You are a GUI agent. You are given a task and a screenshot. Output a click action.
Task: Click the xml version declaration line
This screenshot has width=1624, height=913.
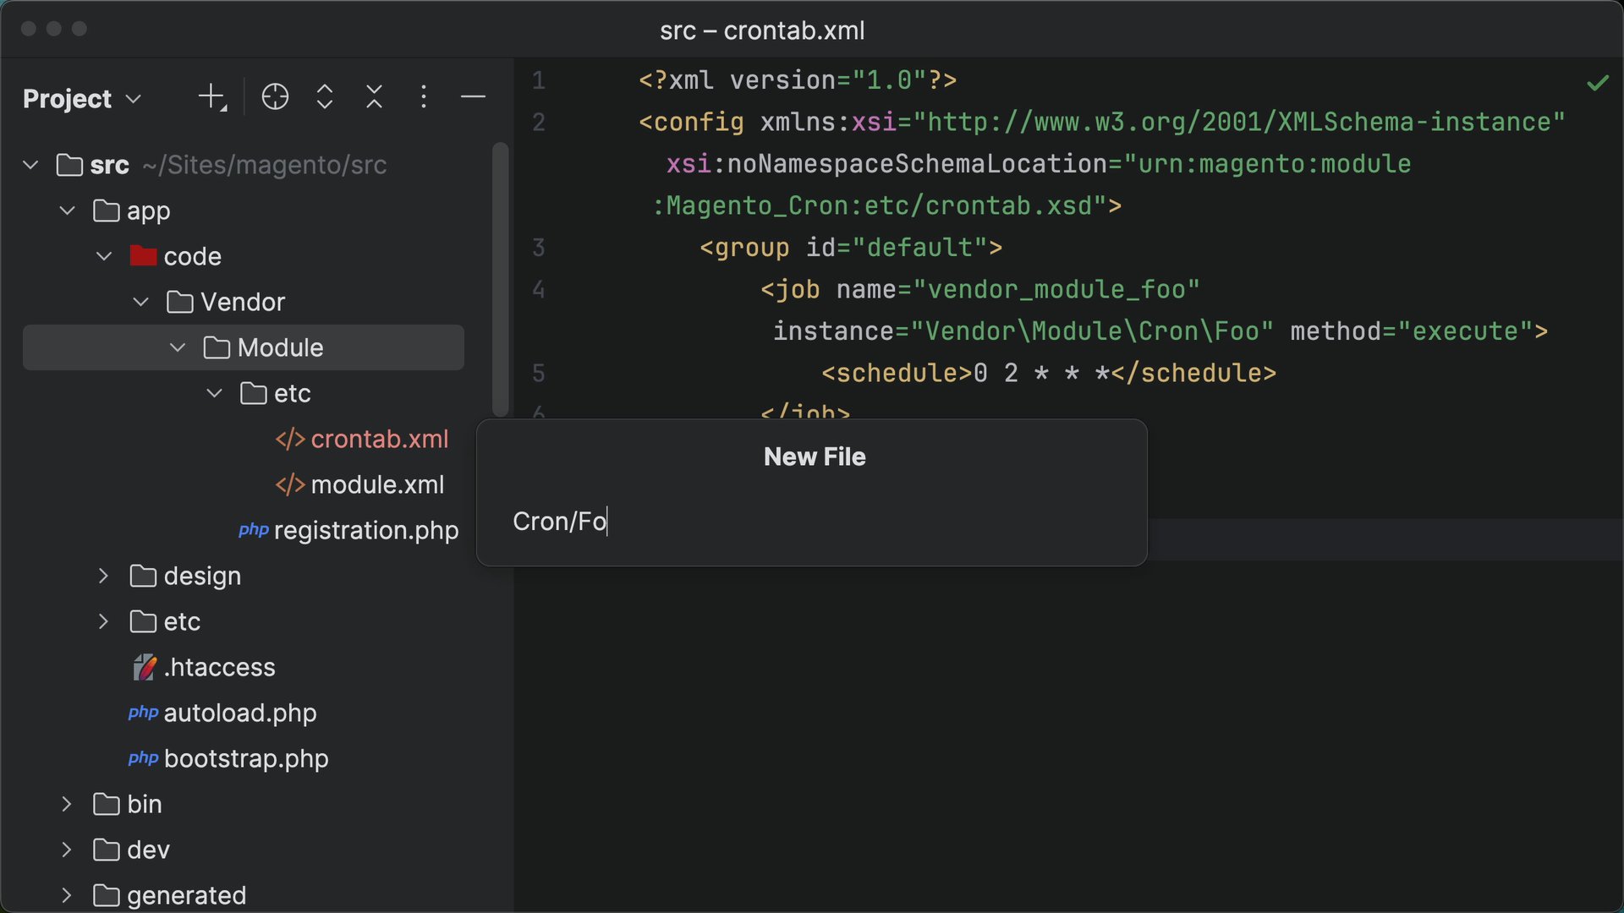coord(798,80)
